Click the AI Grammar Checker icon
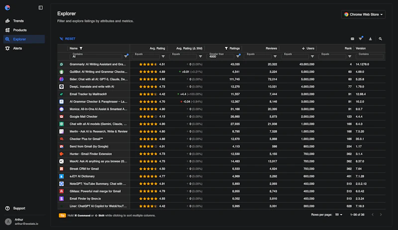 click(61, 102)
